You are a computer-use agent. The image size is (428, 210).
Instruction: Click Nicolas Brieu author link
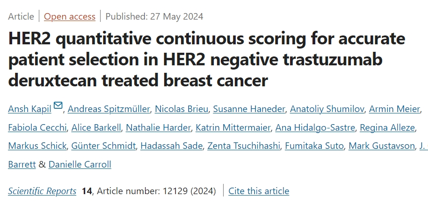(181, 109)
